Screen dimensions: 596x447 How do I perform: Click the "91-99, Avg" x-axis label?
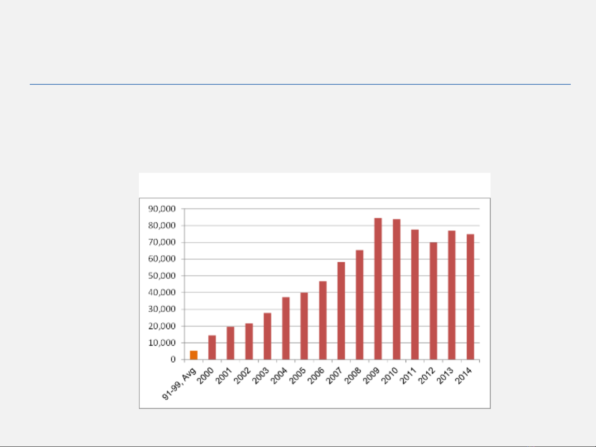(179, 383)
